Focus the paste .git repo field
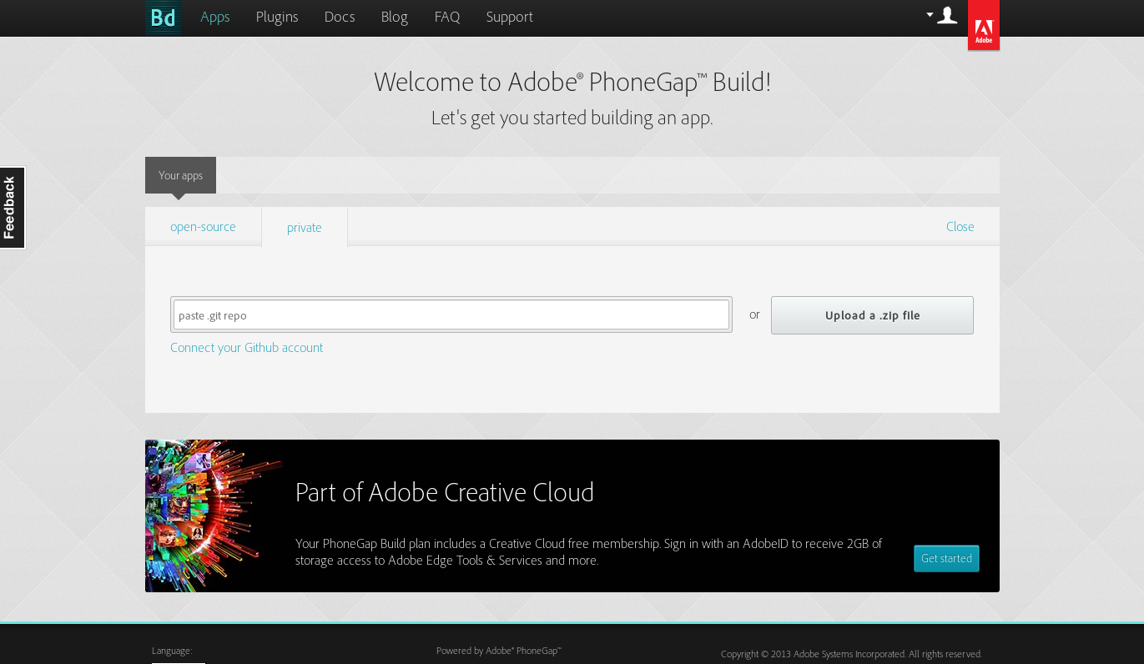 pyautogui.click(x=451, y=315)
